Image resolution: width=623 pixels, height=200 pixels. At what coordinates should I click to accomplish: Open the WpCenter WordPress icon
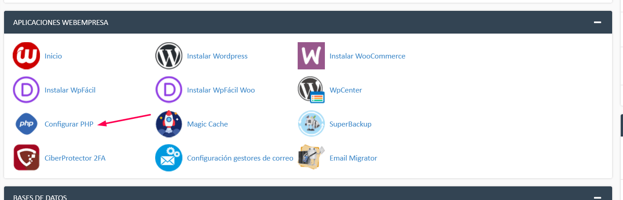(311, 90)
